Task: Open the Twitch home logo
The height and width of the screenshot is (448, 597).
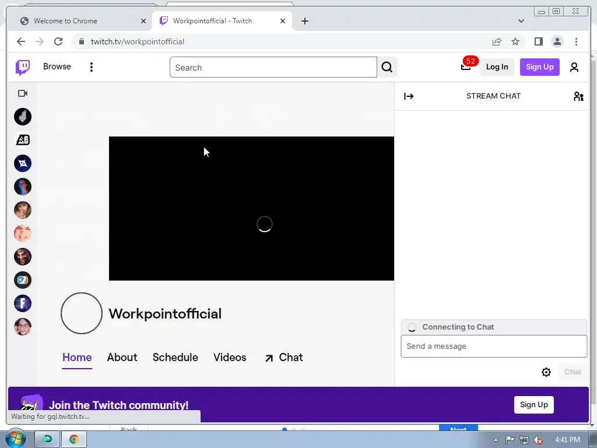Action: 23,68
